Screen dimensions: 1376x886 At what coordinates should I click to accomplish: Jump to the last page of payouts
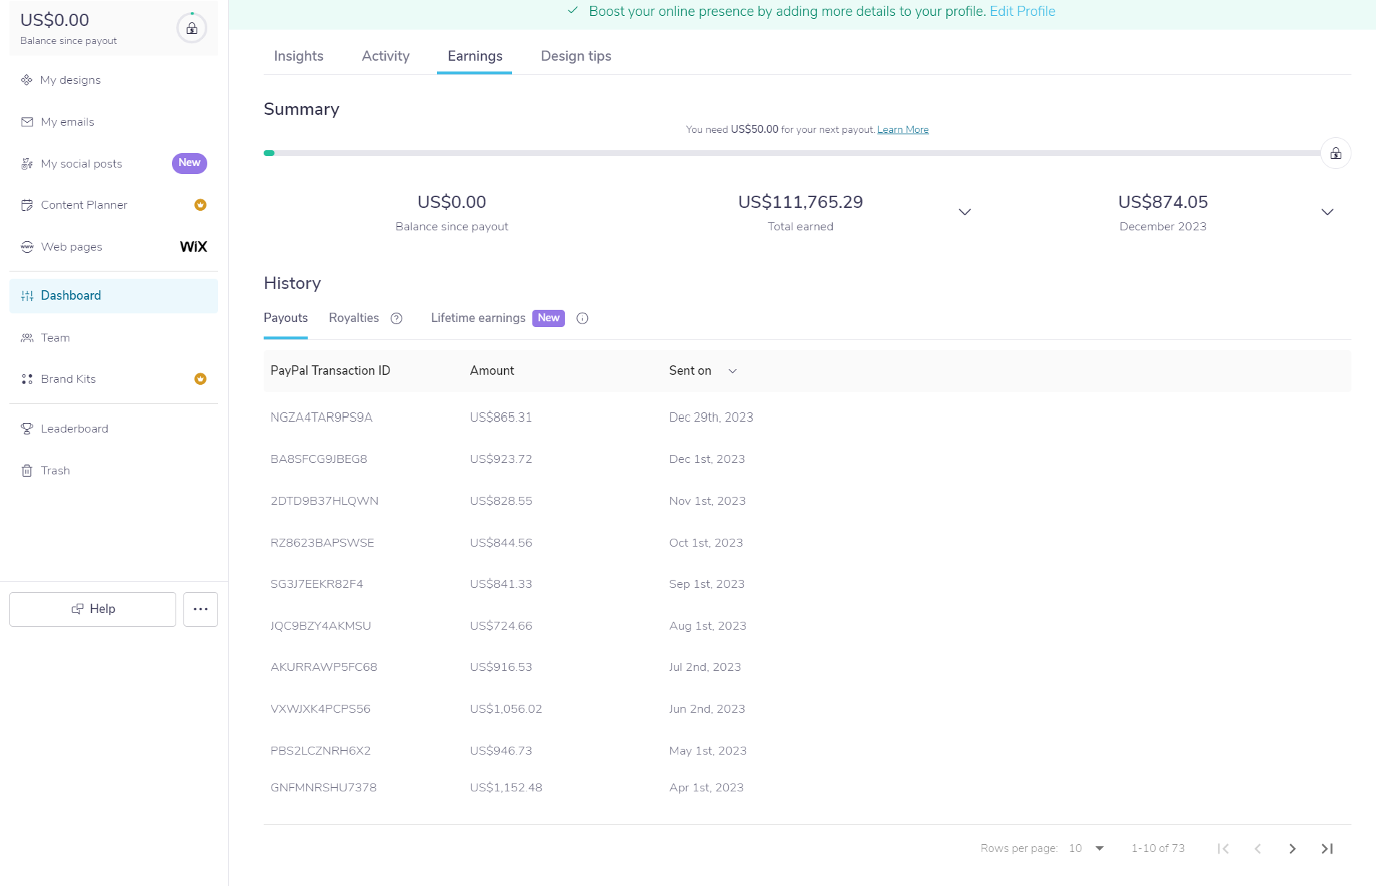tap(1327, 848)
